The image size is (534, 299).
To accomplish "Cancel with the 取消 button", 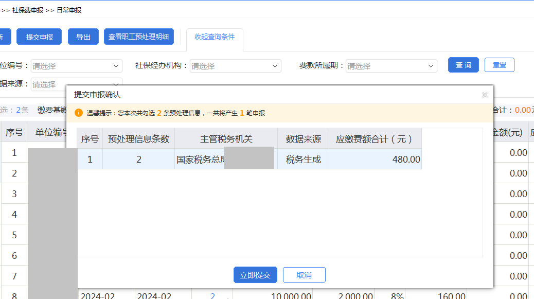I will [304, 275].
